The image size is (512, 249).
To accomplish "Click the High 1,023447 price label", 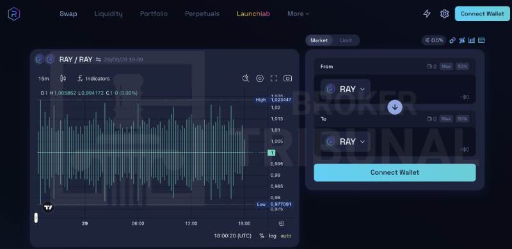I will pos(274,100).
